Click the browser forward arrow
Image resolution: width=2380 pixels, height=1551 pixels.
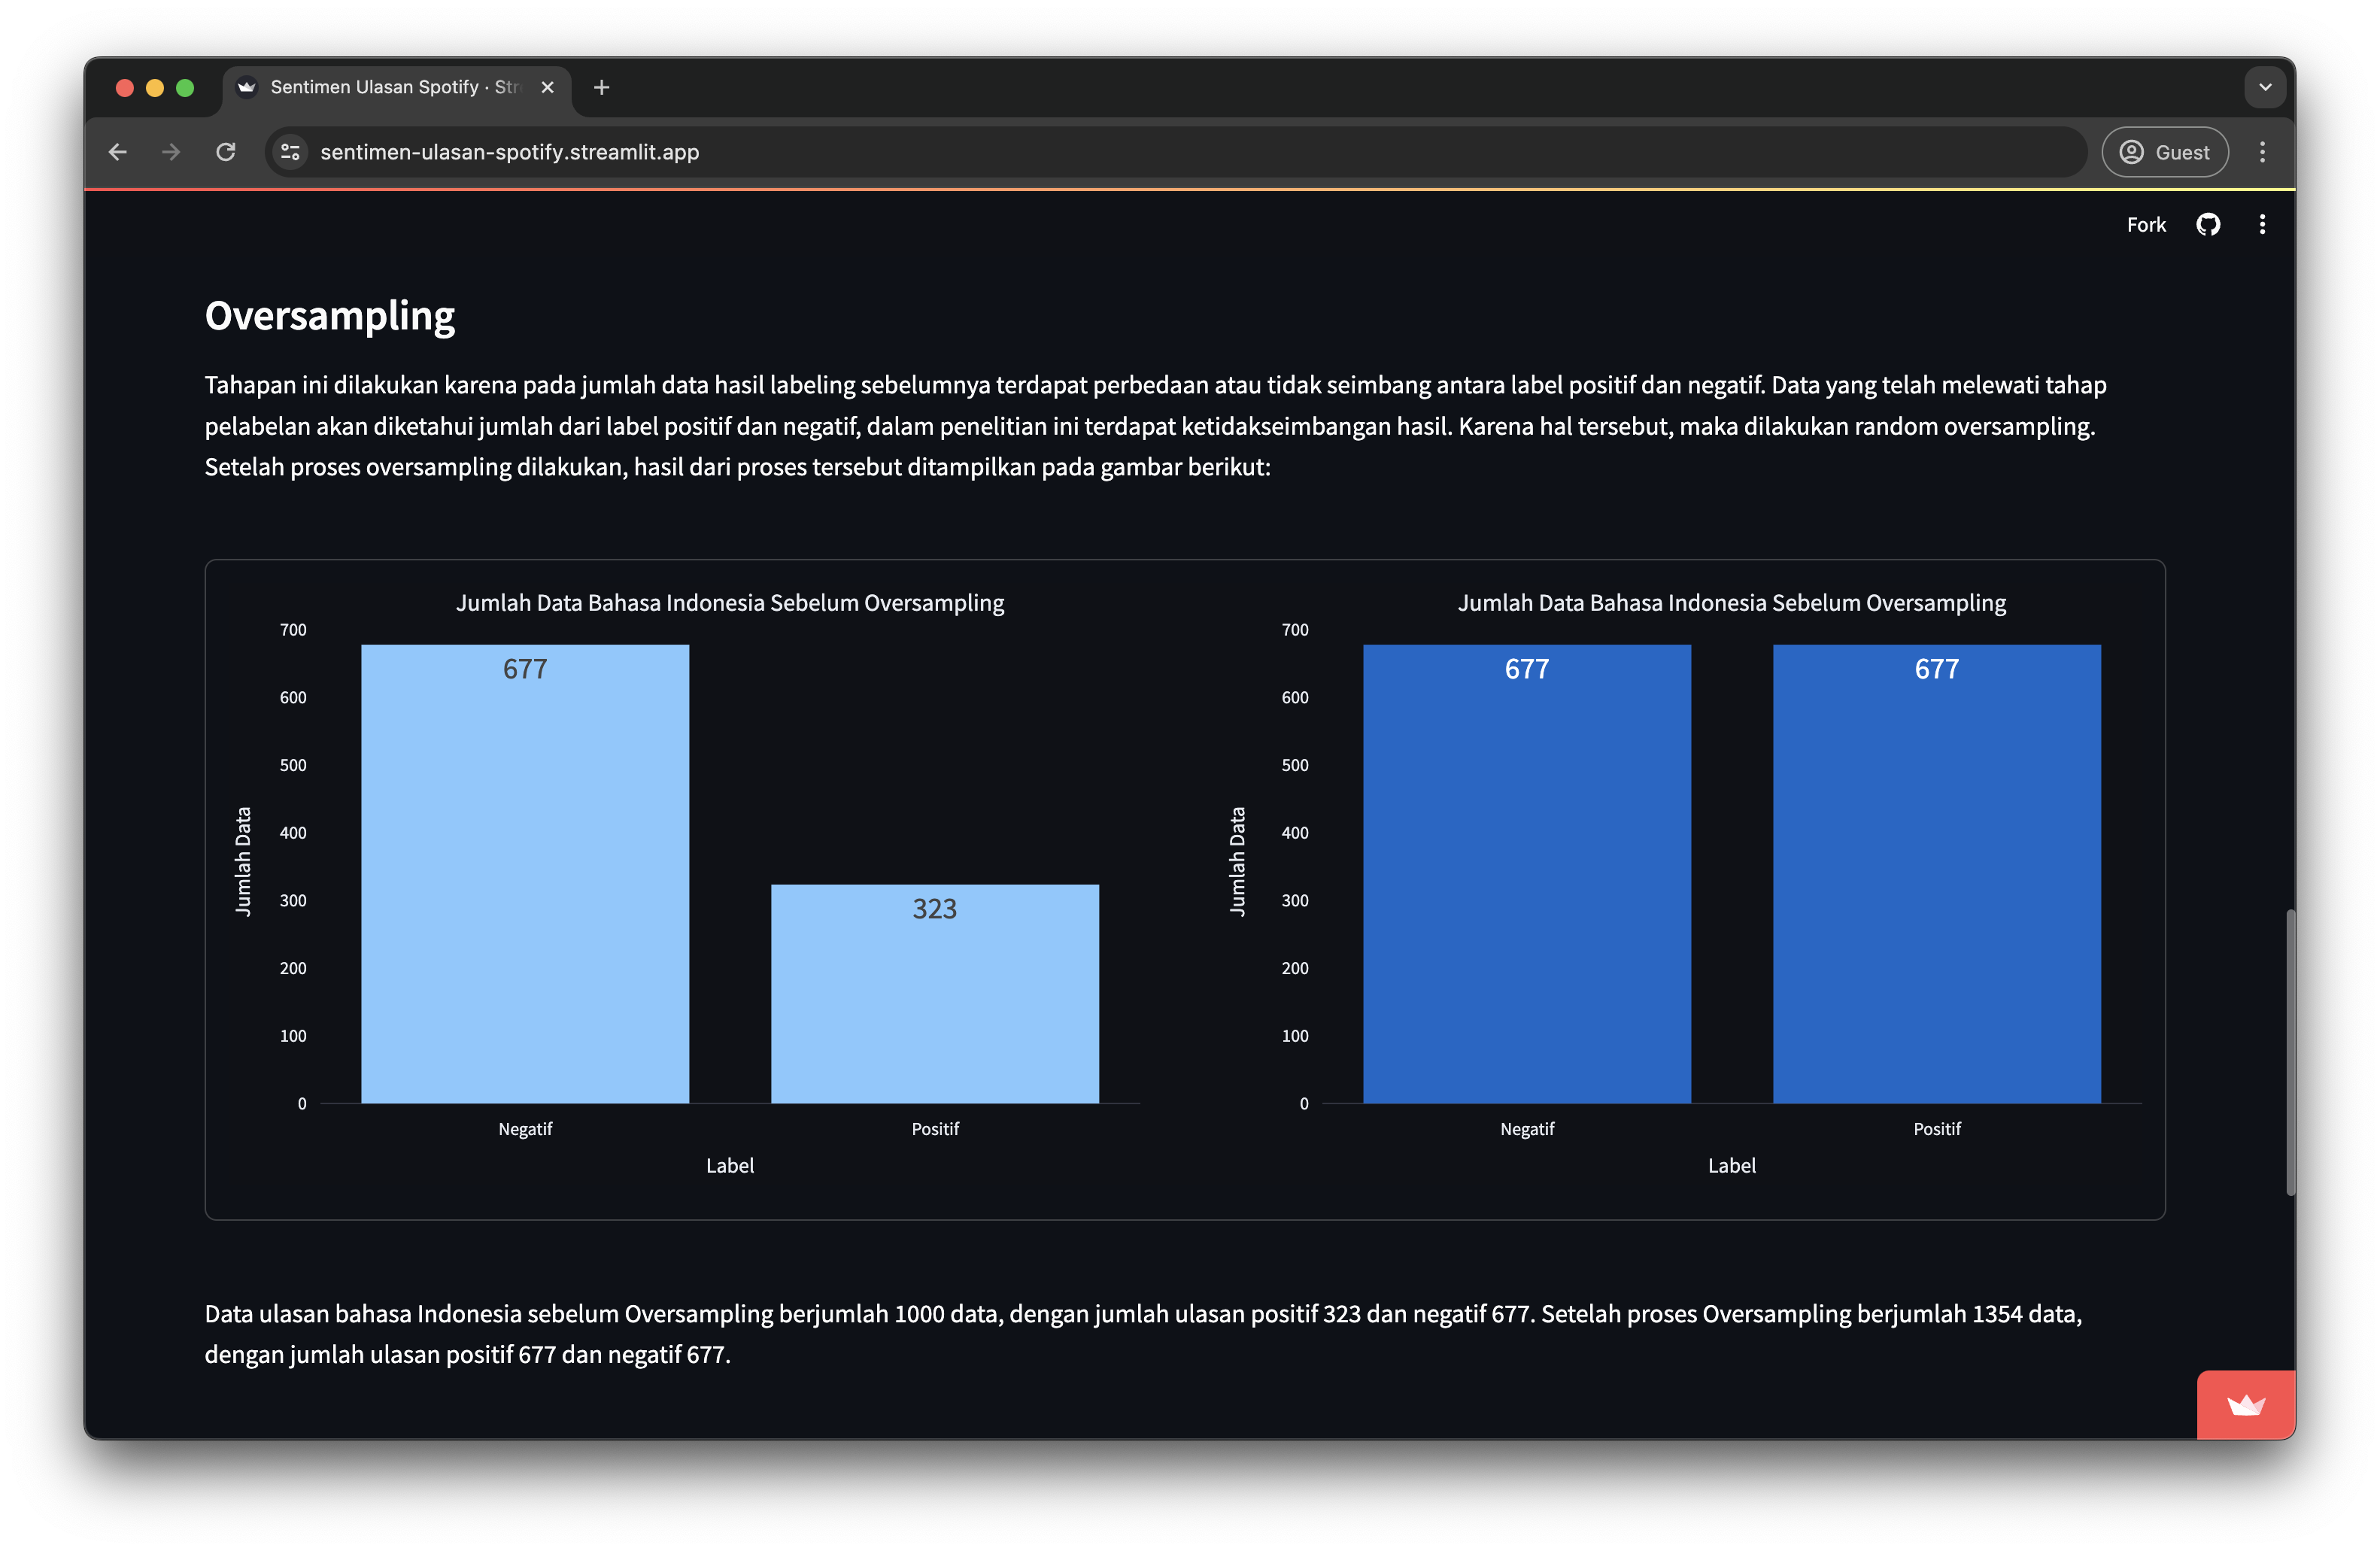tap(171, 152)
